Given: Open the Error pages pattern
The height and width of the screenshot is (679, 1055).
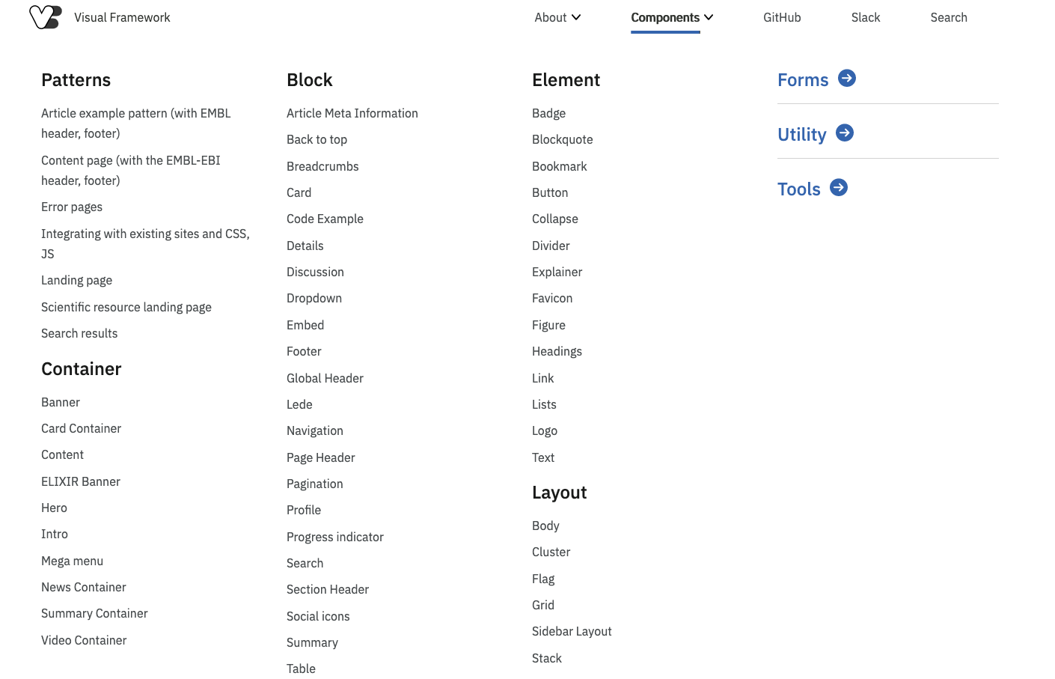Looking at the screenshot, I should click(x=72, y=207).
